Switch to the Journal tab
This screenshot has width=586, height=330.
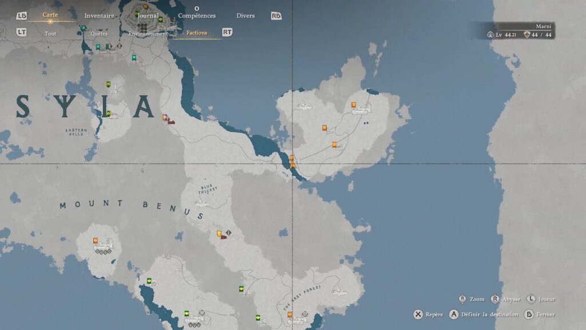pyautogui.click(x=148, y=15)
